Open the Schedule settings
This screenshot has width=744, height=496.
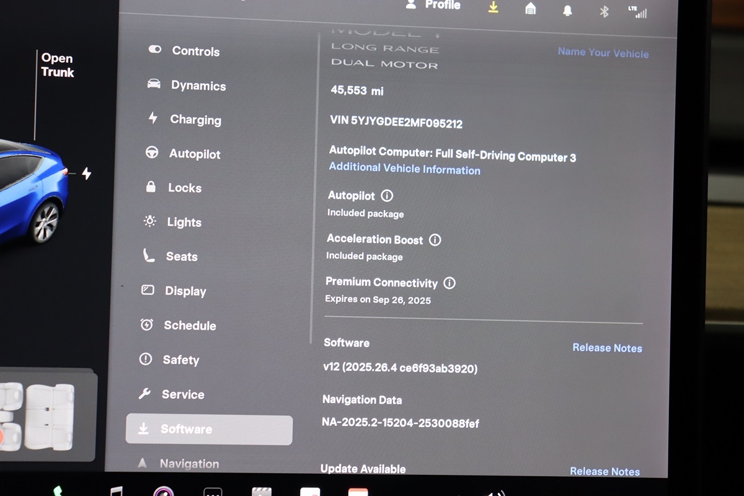[x=178, y=325]
